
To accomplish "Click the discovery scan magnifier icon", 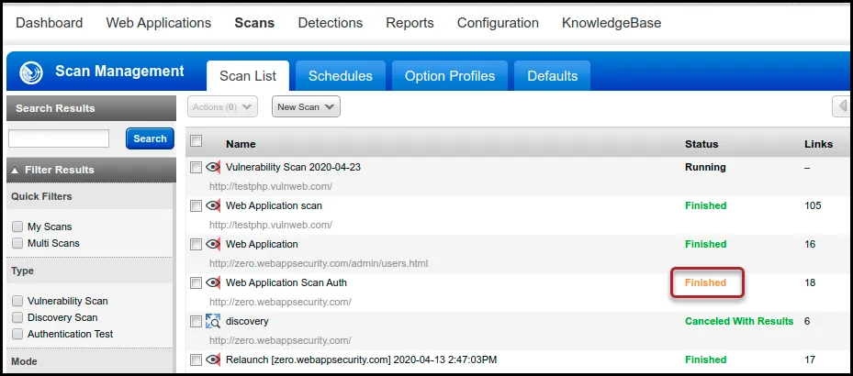I will click(213, 321).
